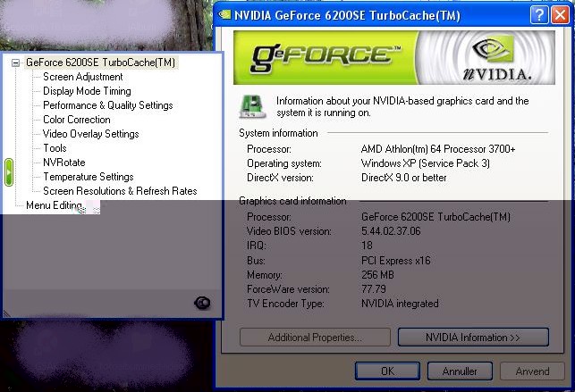Screen dimensions: 575x392
Task: Select Menu Editing entry
Action: [54, 205]
